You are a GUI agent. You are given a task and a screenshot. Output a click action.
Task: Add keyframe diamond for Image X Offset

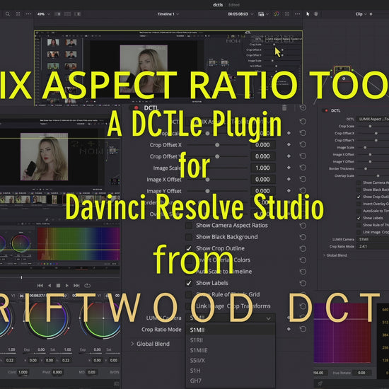point(289,179)
